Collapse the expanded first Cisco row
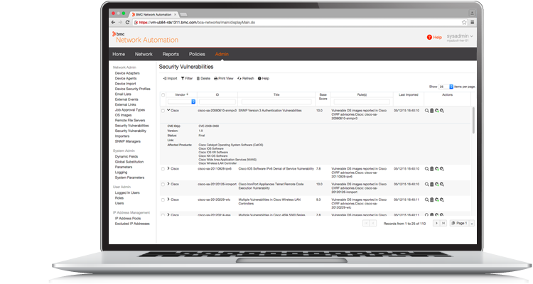 [x=168, y=111]
